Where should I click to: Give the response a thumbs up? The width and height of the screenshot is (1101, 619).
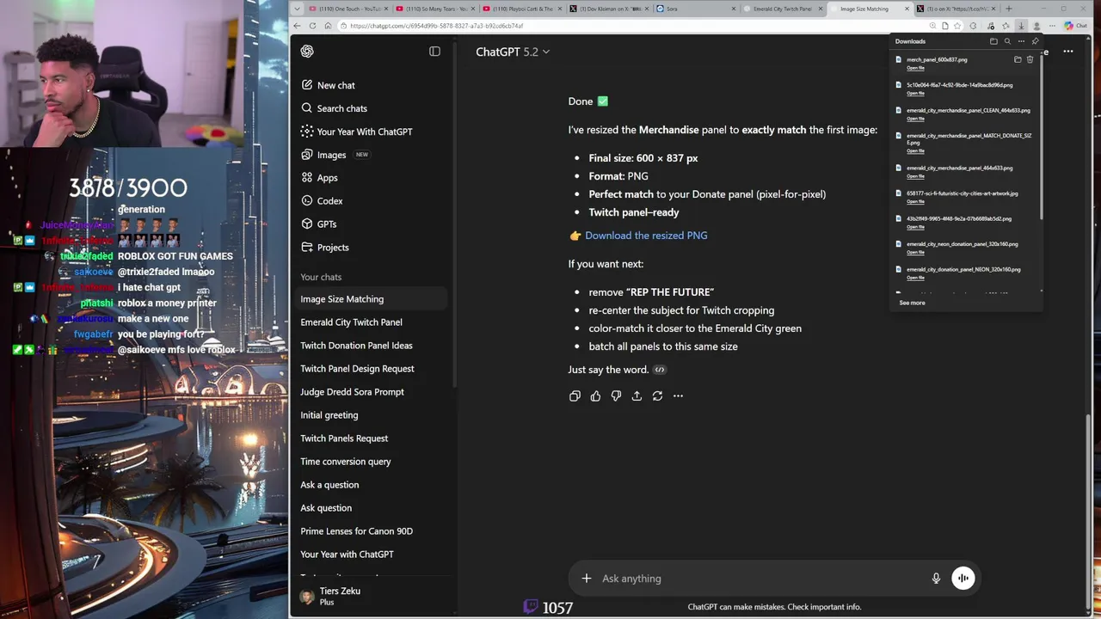point(595,395)
